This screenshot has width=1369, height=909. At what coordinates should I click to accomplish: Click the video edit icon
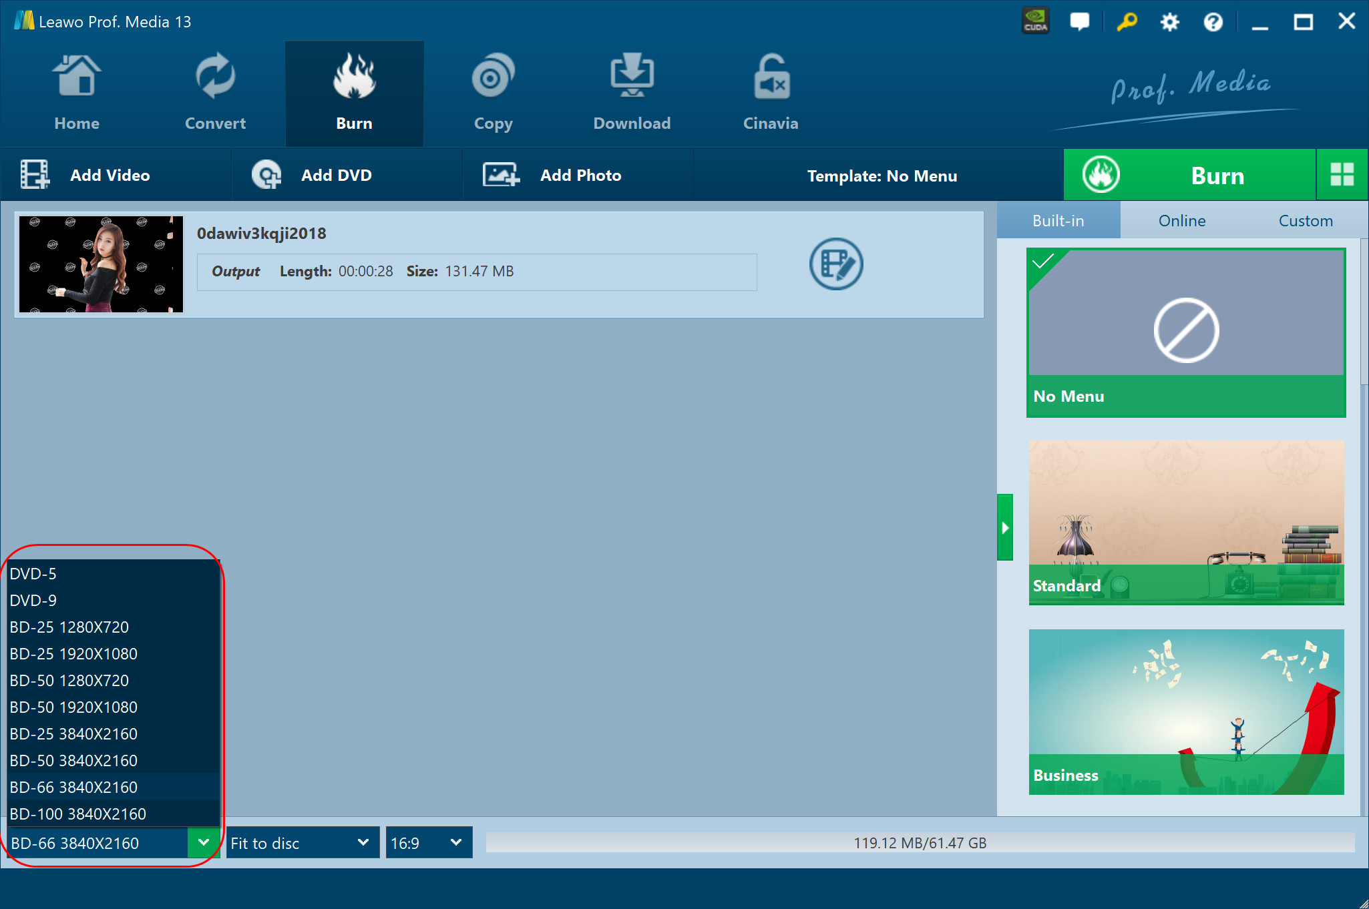(836, 264)
